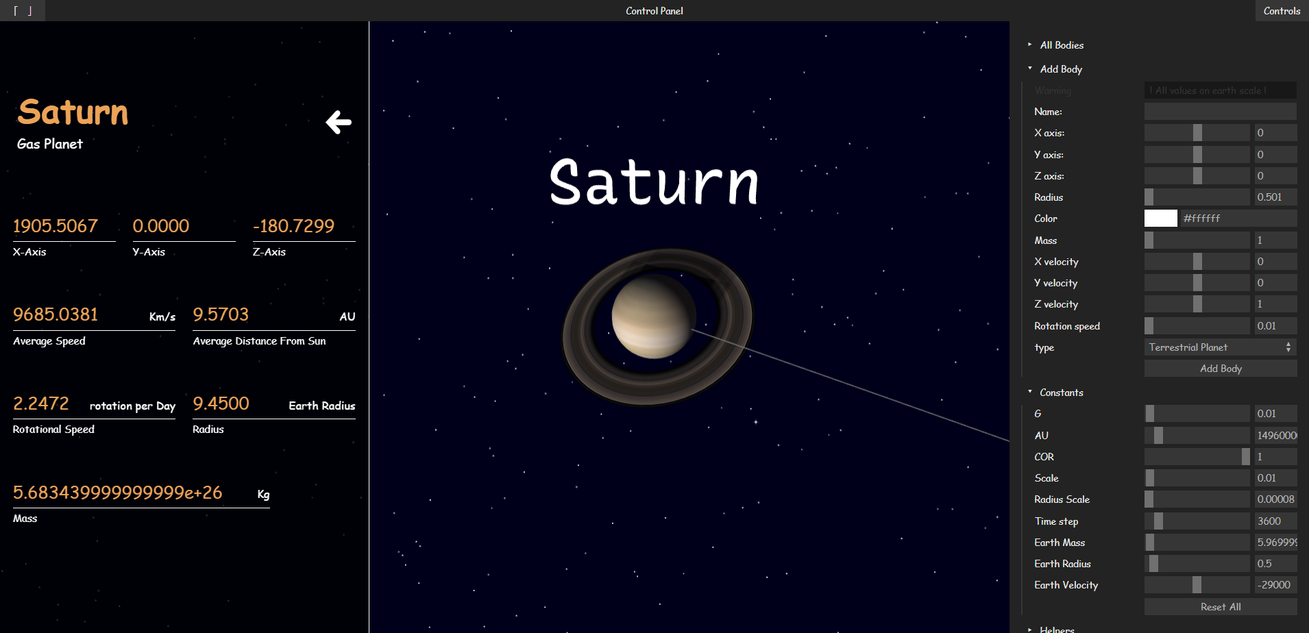1309x633 pixels.
Task: Adjust the Radius slider
Action: tap(1197, 197)
